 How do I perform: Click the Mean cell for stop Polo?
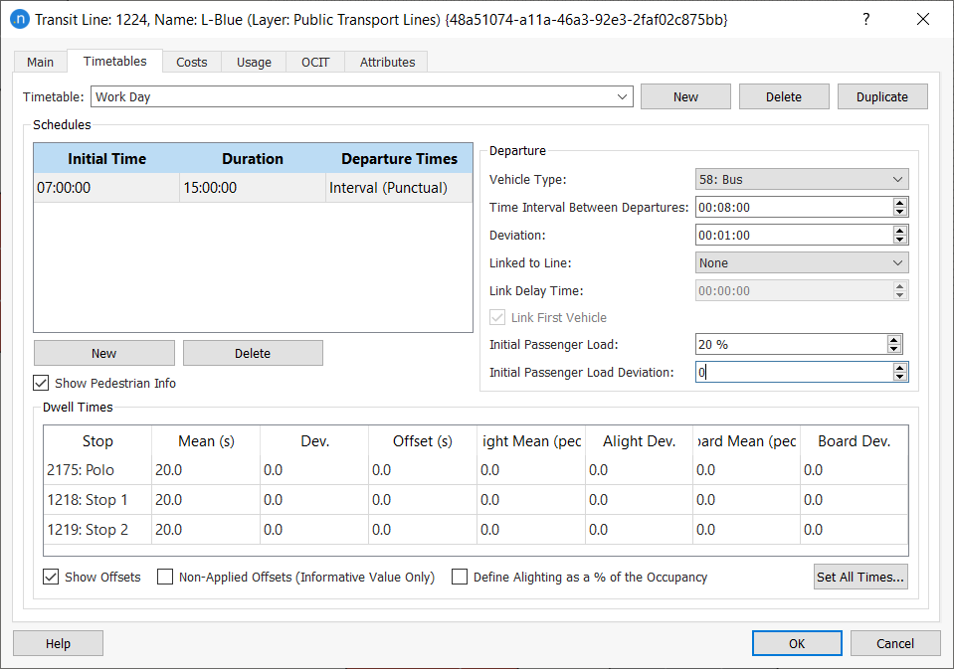[205, 470]
